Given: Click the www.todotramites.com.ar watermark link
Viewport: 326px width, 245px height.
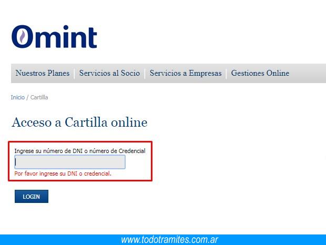Looking at the screenshot, I should pos(169,240).
